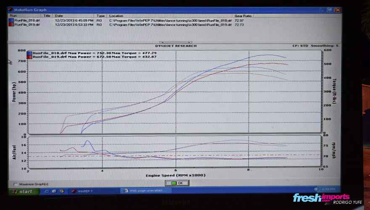The image size is (370, 210).
Task: Click the blue RunFile_018 icon in run list
Action: 11,20
